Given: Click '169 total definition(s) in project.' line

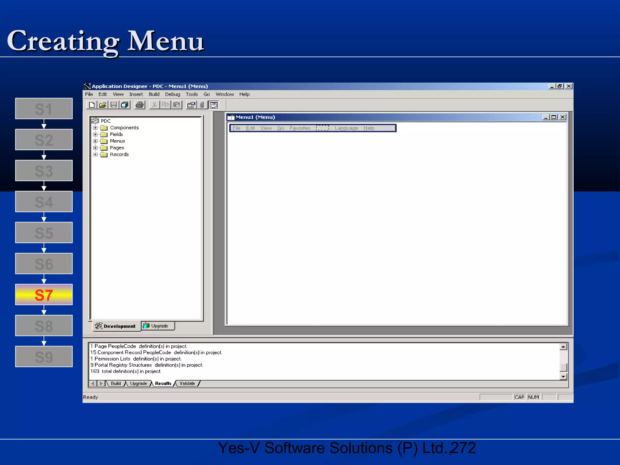Looking at the screenshot, I should tap(126, 371).
